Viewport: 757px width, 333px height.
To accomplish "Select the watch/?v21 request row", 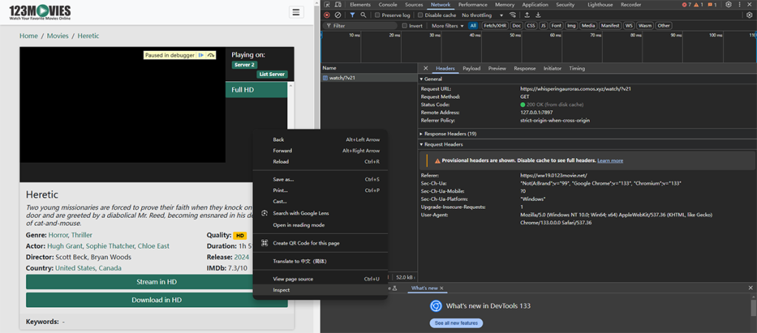I will pyautogui.click(x=370, y=78).
